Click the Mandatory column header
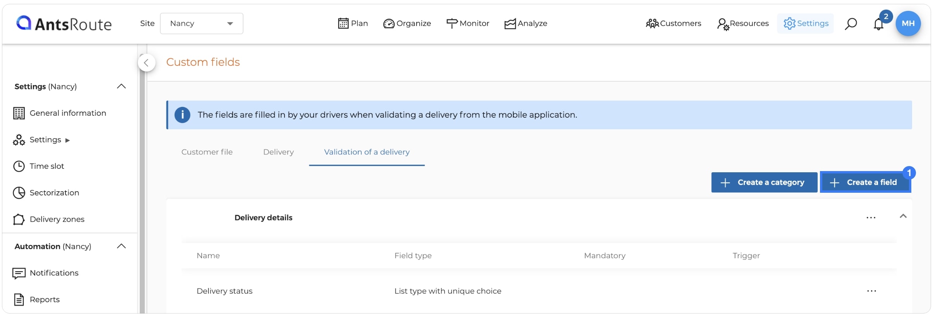The image size is (933, 317). click(605, 256)
